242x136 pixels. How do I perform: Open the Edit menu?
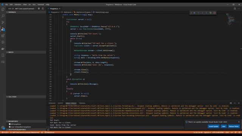[11, 5]
